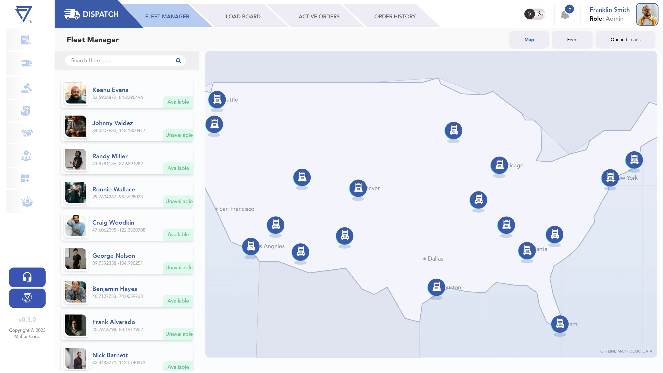Toggle light/dark theme switch
The width and height of the screenshot is (663, 373).
535,14
